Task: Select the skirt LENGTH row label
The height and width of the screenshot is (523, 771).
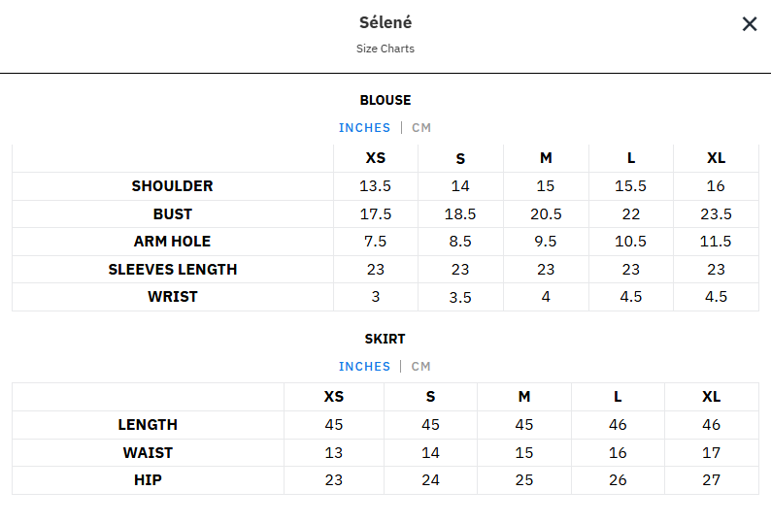Action: (x=148, y=425)
